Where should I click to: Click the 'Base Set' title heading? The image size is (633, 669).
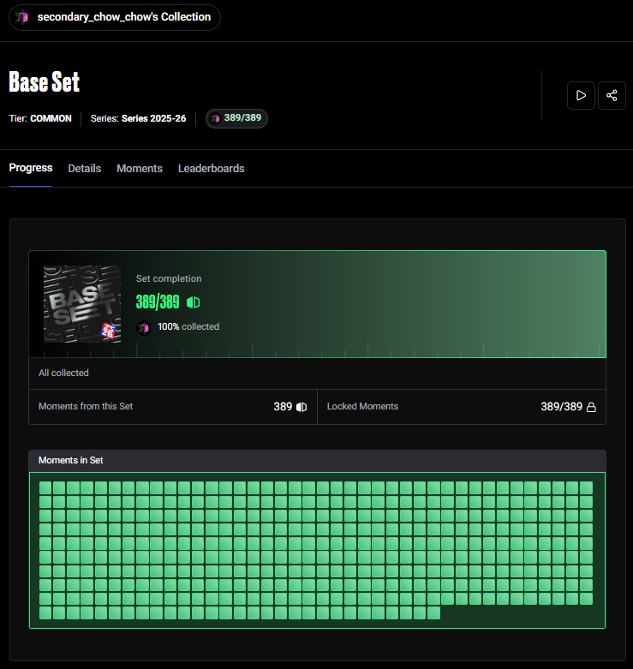(x=45, y=82)
